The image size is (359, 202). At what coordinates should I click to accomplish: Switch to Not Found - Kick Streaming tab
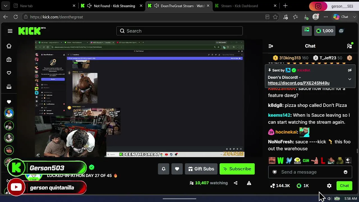click(x=112, y=6)
